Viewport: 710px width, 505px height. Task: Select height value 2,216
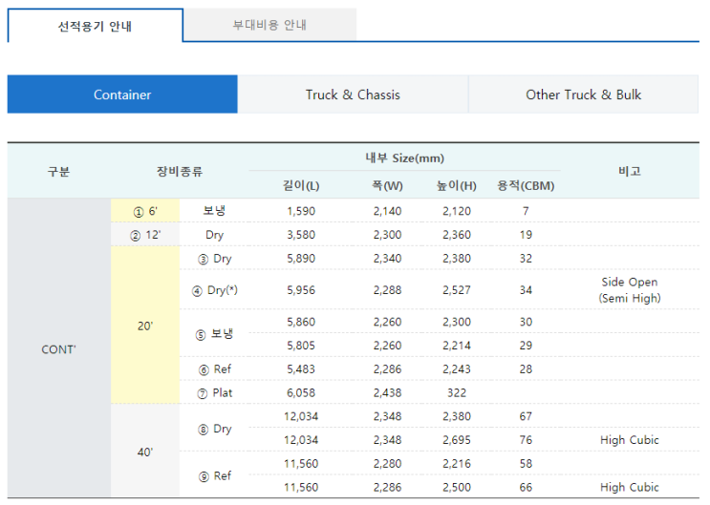457,464
